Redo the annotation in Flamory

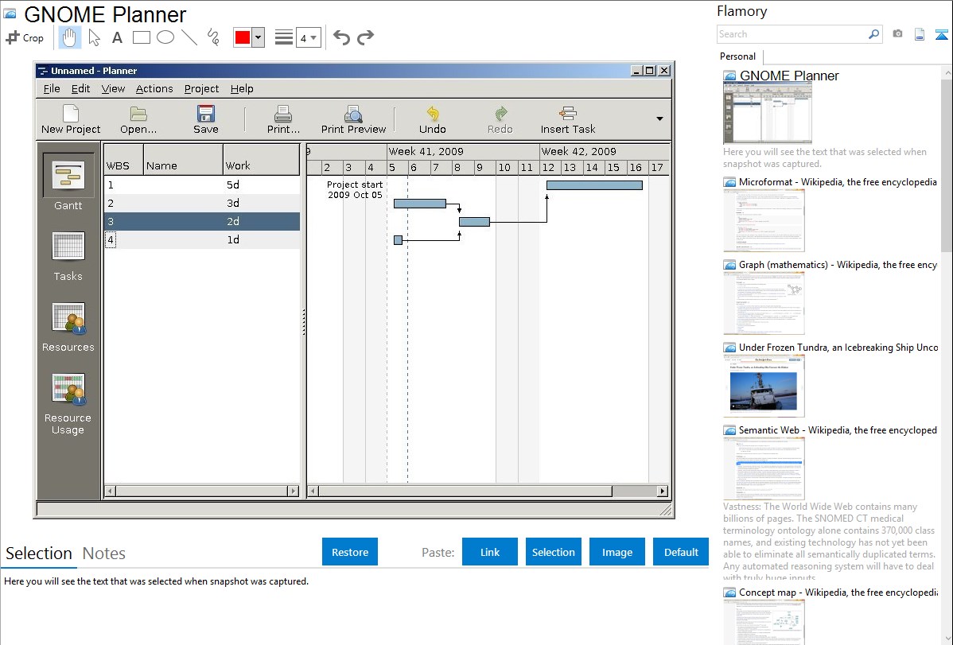(365, 37)
